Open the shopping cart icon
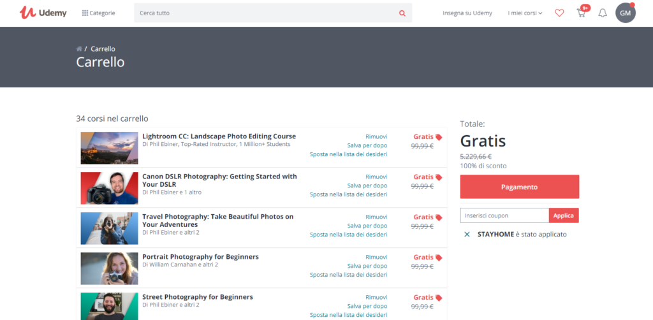 point(581,13)
